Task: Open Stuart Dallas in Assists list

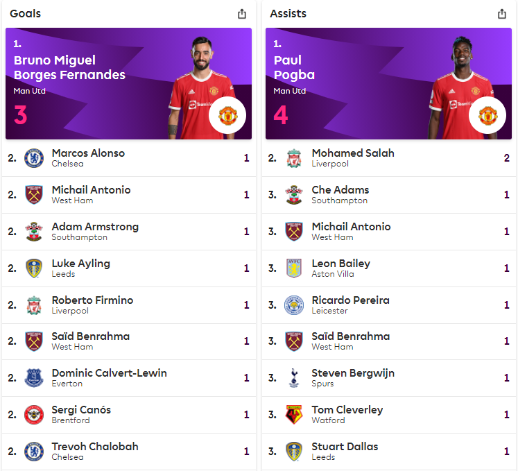Action: click(x=345, y=447)
